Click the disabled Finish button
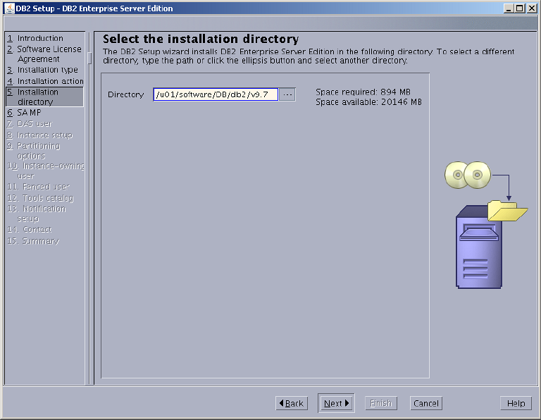The image size is (541, 420). 381,403
